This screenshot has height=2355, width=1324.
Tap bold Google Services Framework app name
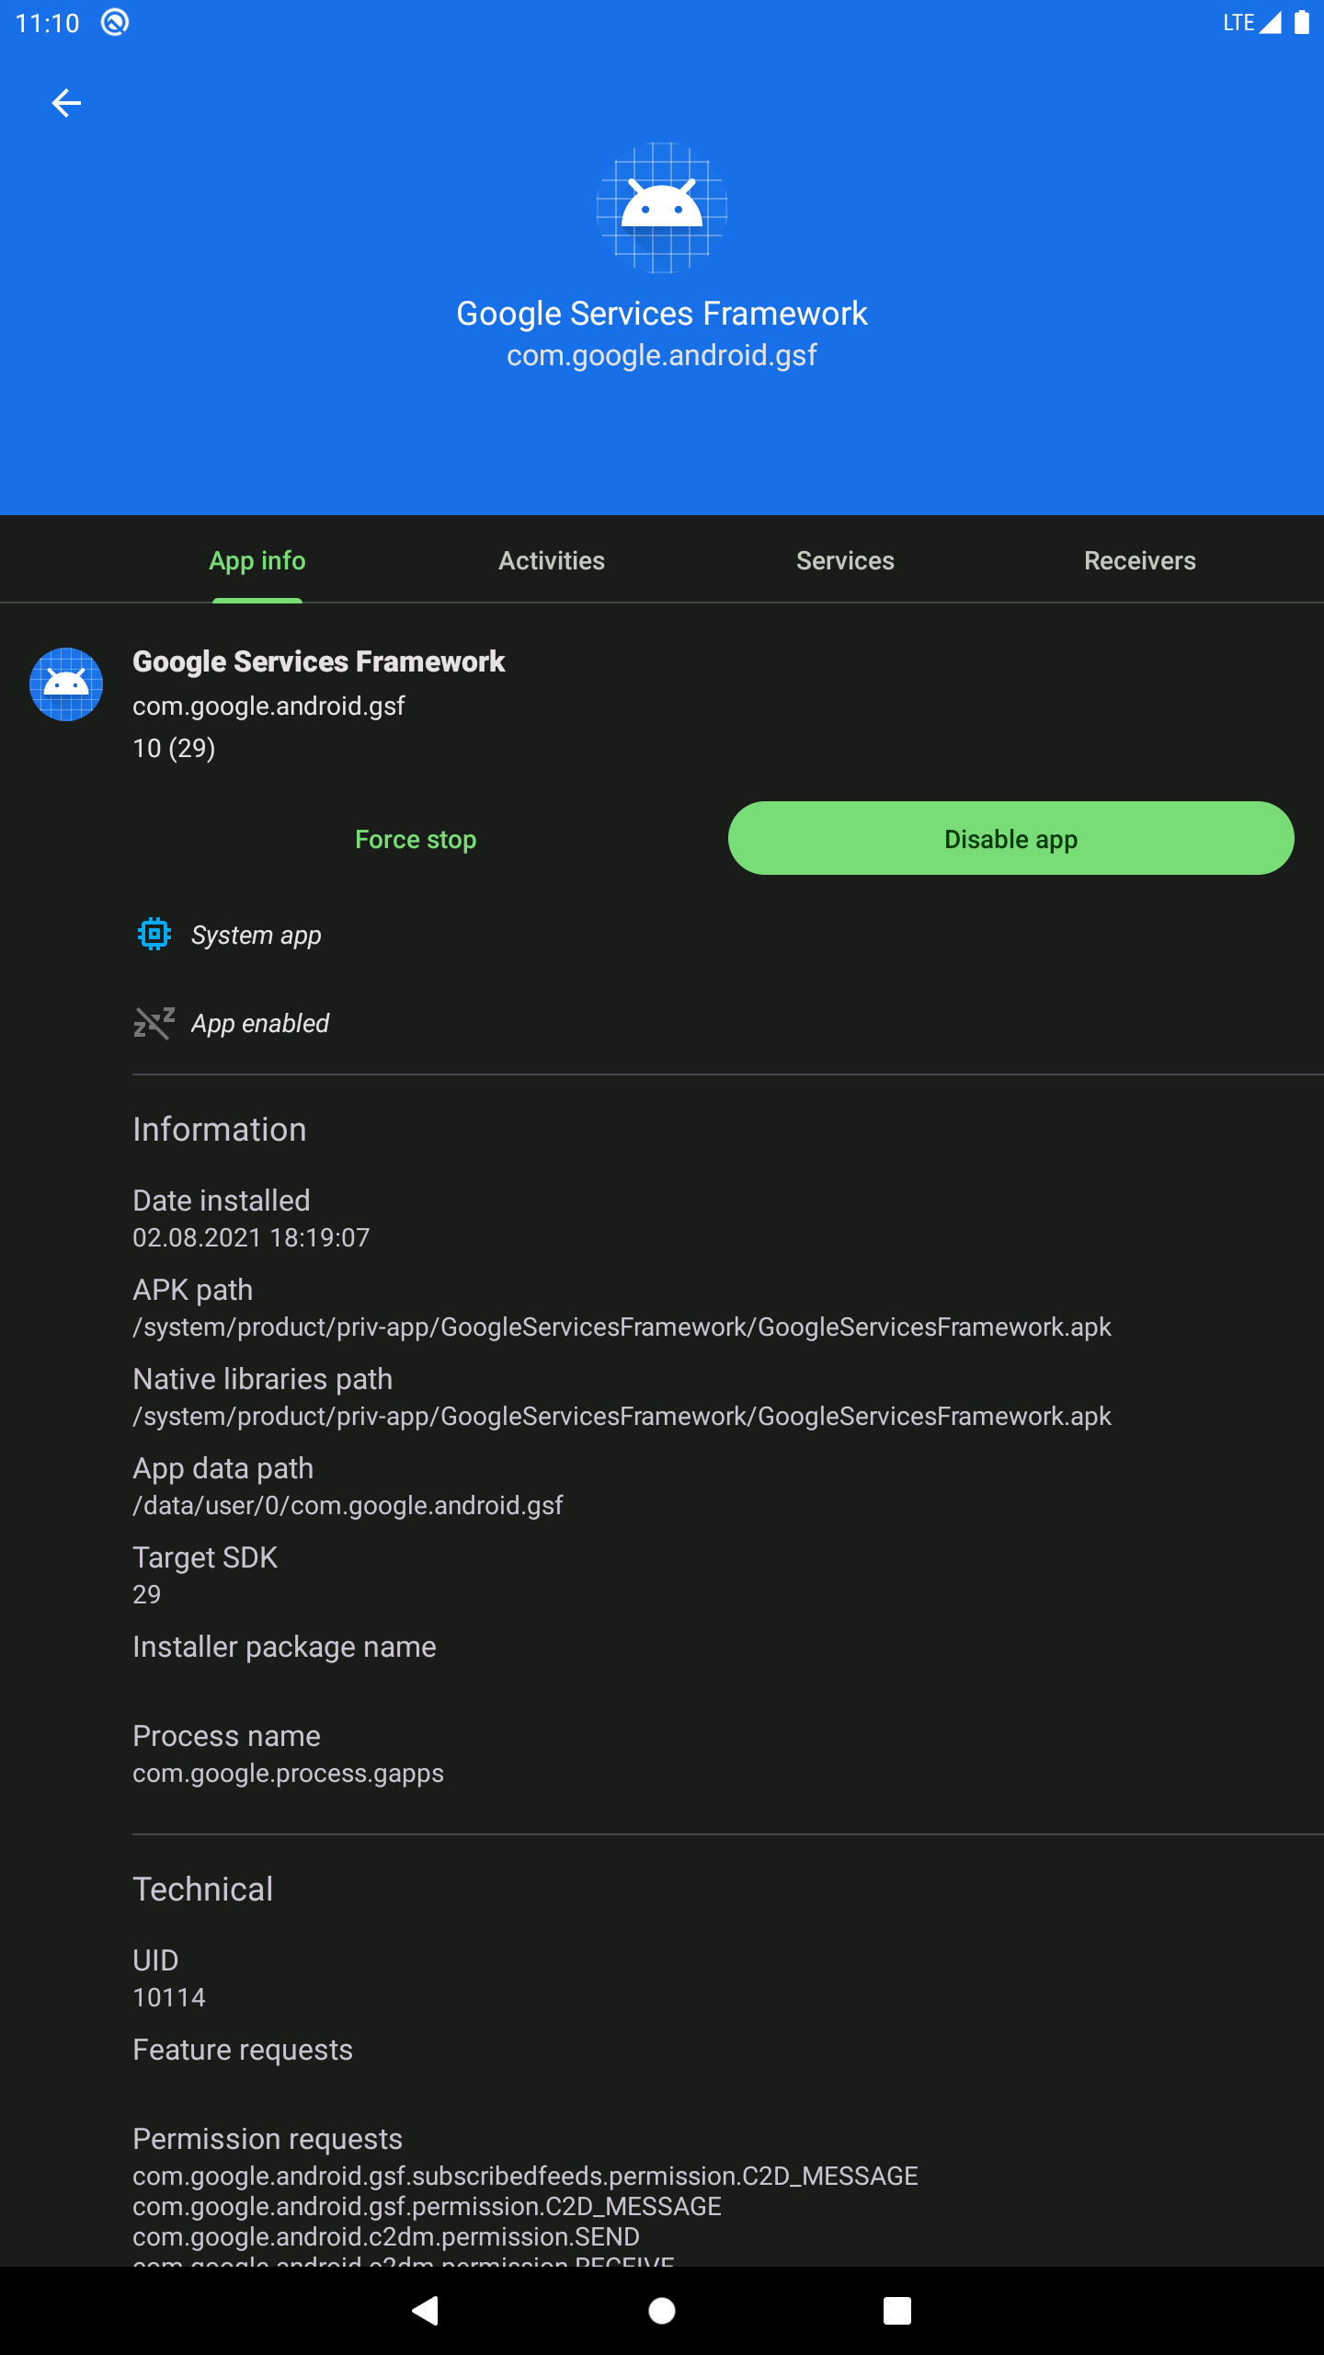319,661
